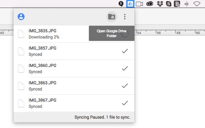The image size is (205, 128).
Task: Click the file icon next to IMG_3835.JPG
Action: [x=21, y=34]
